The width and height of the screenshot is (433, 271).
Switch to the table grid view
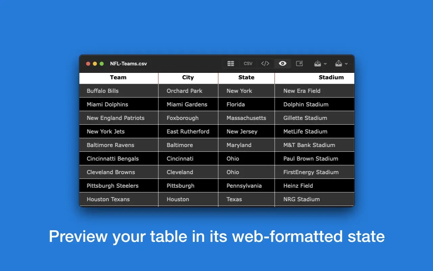coord(231,64)
